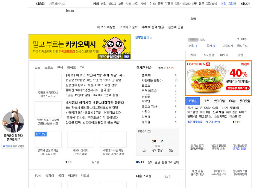Click trending keyword 손석희
Screen dimensions: 267x188
click(x=146, y=75)
